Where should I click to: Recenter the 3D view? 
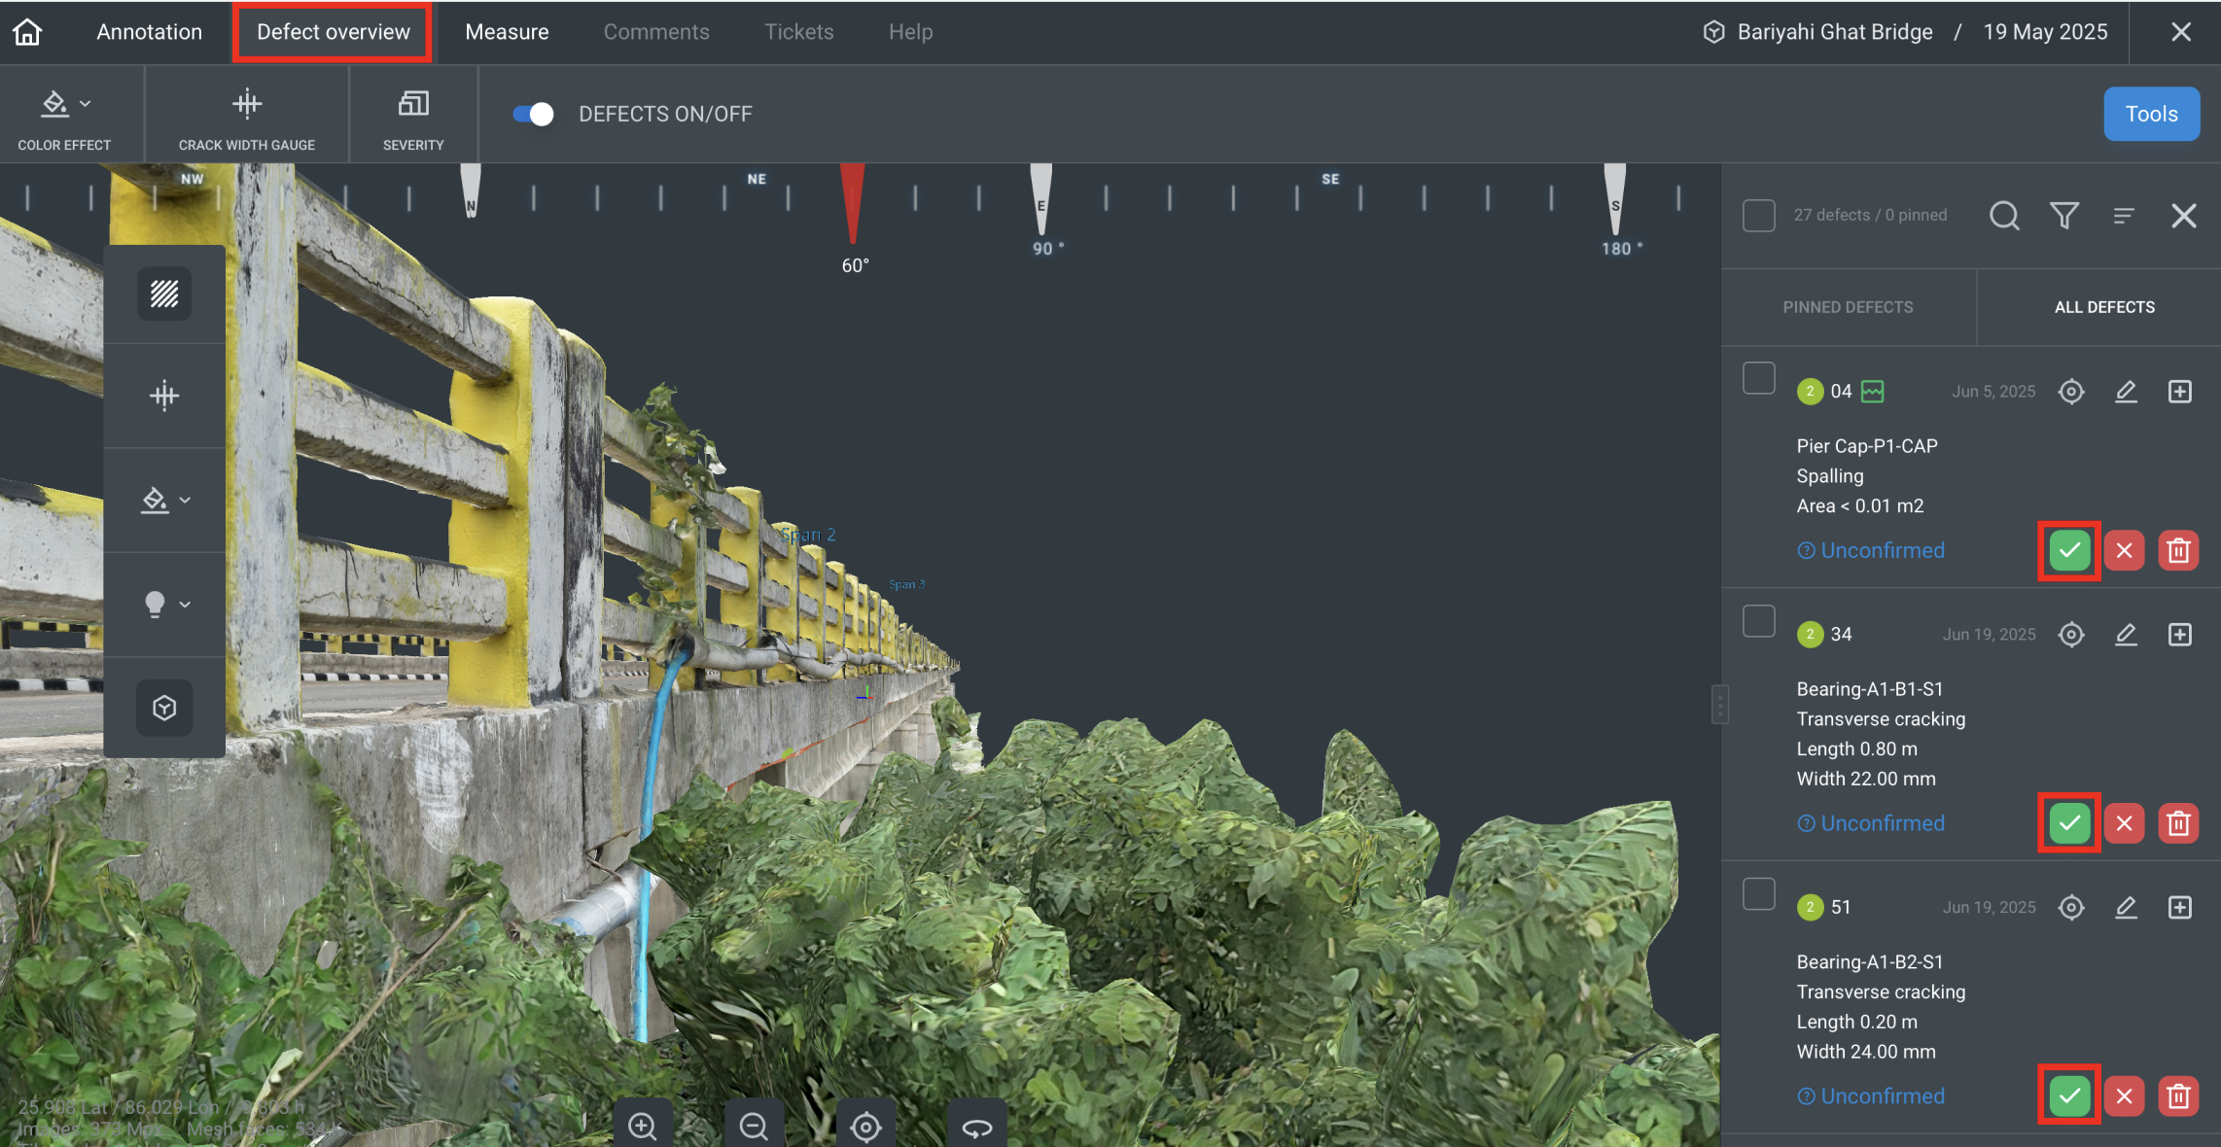865,1126
